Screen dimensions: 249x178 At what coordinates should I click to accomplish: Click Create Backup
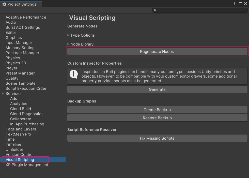[x=157, y=110]
